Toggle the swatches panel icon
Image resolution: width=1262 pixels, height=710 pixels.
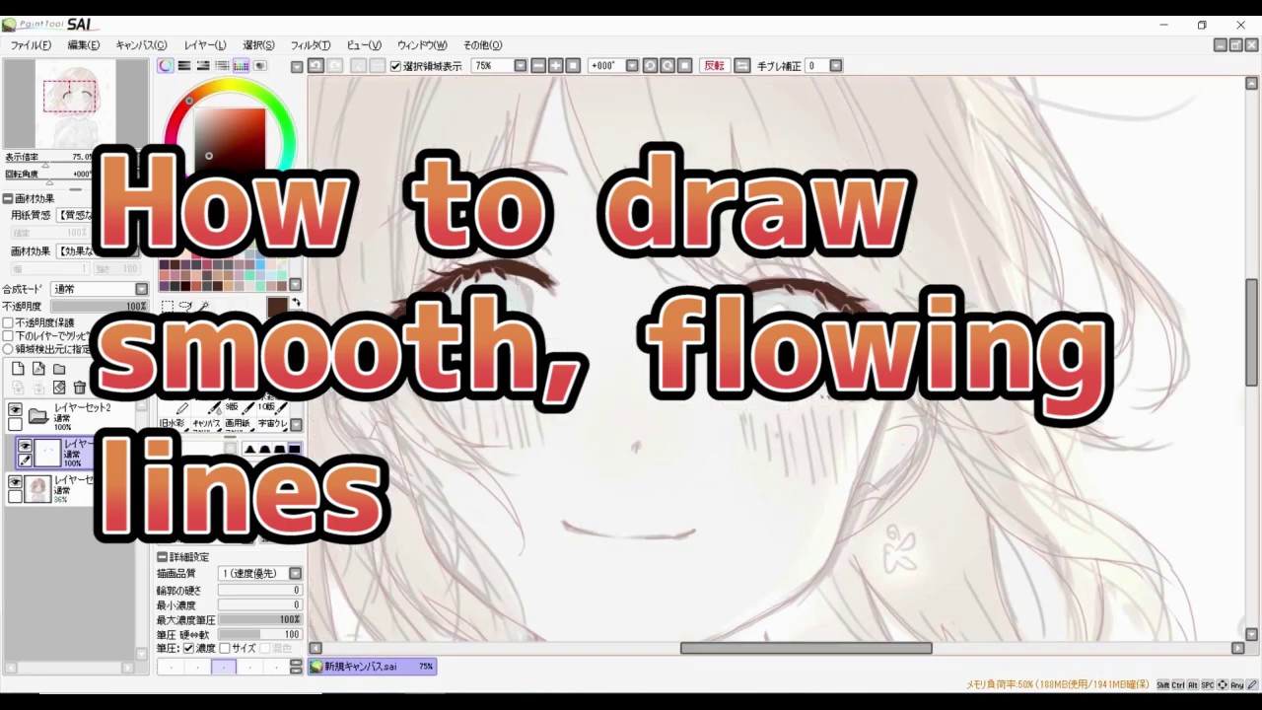pyautogui.click(x=241, y=66)
